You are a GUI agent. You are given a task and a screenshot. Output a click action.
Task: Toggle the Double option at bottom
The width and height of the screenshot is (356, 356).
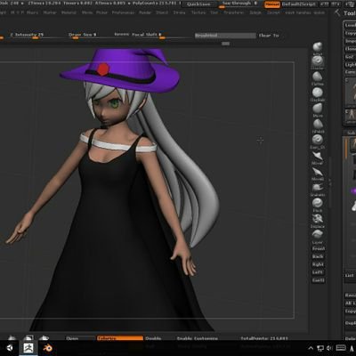pyautogui.click(x=154, y=338)
